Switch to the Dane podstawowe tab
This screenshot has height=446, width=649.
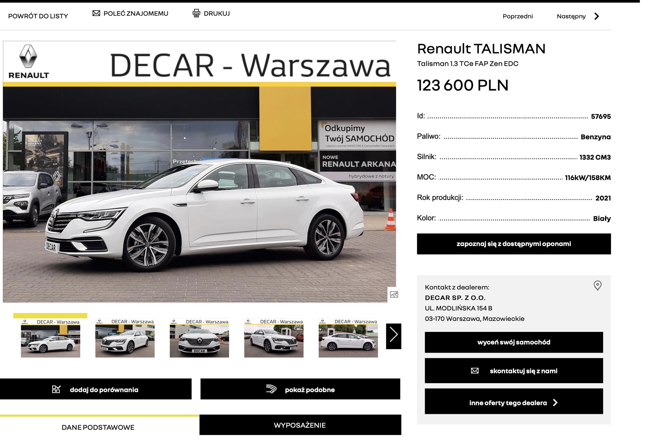pyautogui.click(x=98, y=427)
